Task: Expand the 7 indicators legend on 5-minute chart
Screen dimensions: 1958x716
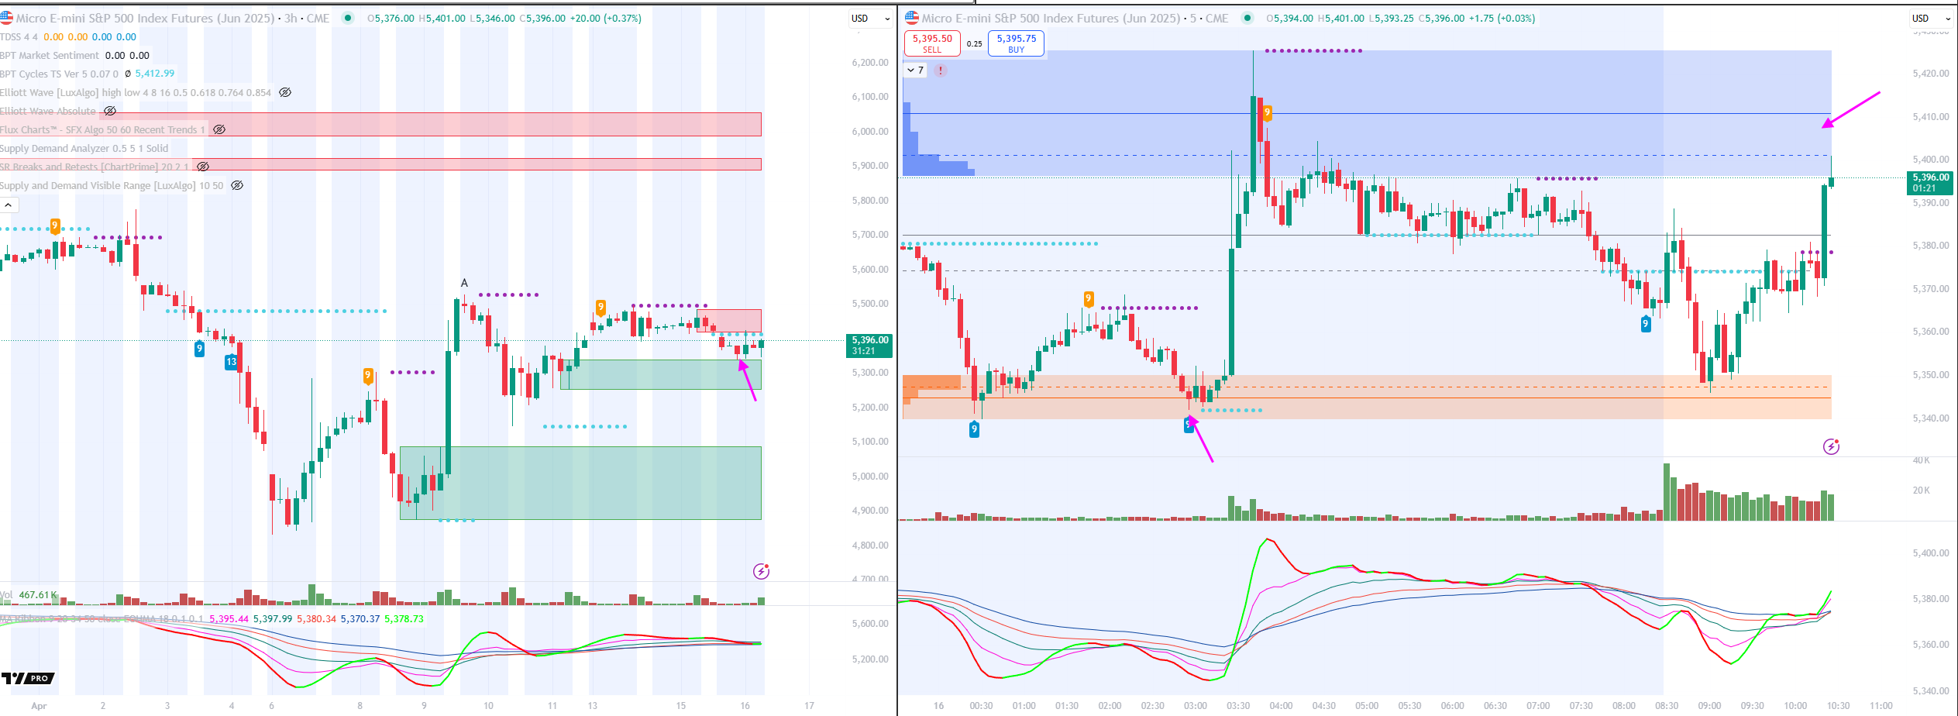Action: (x=915, y=70)
